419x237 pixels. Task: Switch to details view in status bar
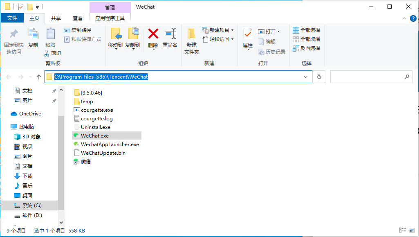point(402,230)
